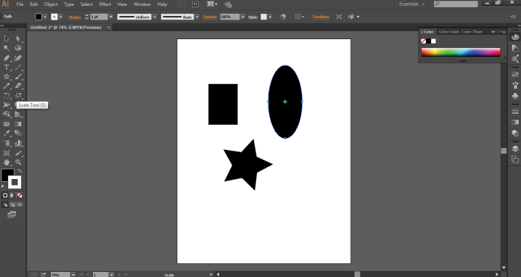The image size is (521, 277).
Task: Select the Eraser tool
Action: [x=18, y=86]
